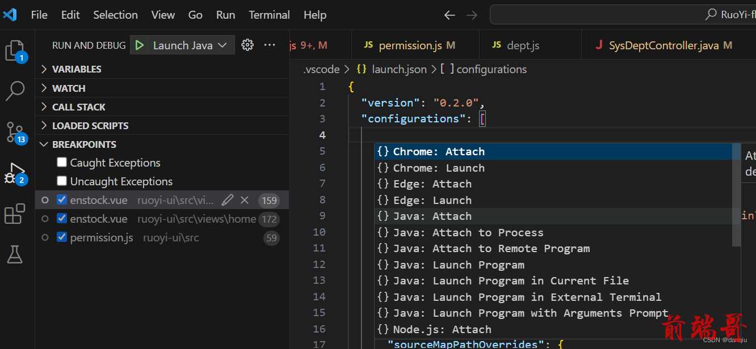Click braces icon beside Chrome: Attach
The image size is (756, 349).
pyautogui.click(x=383, y=152)
